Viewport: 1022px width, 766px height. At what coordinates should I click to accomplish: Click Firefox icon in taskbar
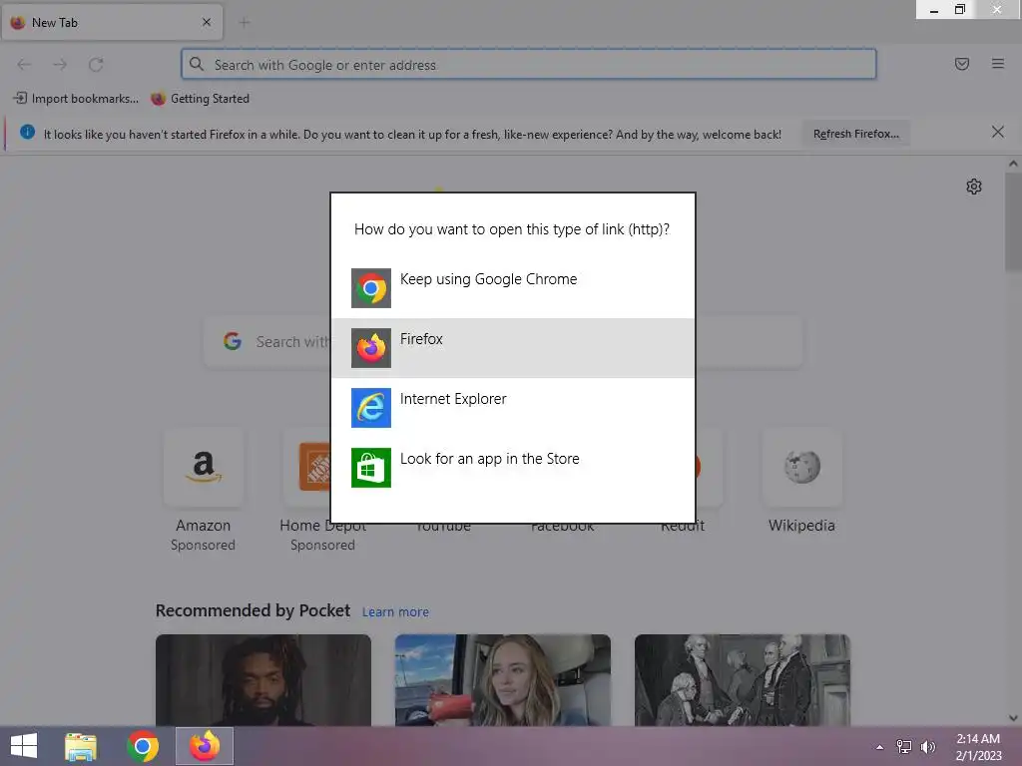pos(205,746)
